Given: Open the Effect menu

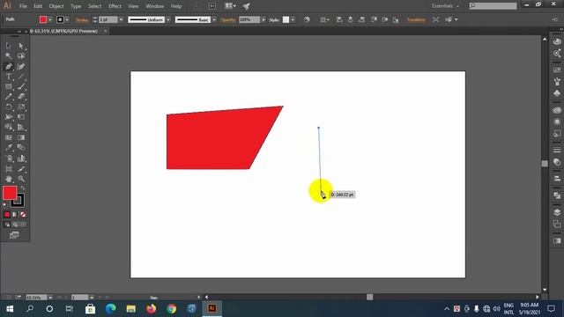Looking at the screenshot, I should (x=115, y=6).
